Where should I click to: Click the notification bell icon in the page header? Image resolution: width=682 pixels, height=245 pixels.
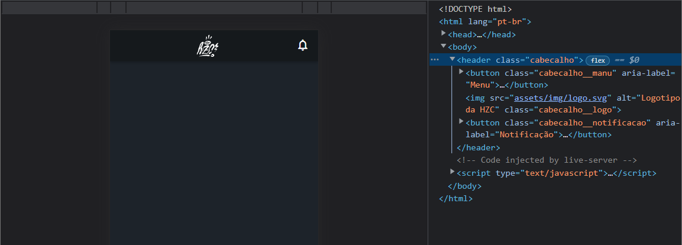point(303,45)
